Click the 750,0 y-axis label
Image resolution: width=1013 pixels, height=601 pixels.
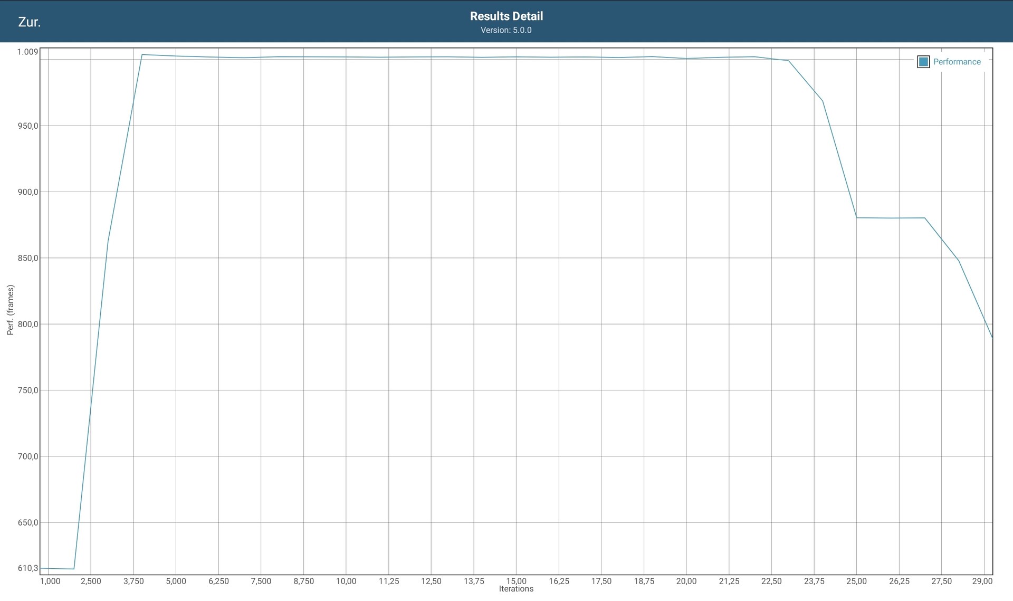tap(28, 390)
